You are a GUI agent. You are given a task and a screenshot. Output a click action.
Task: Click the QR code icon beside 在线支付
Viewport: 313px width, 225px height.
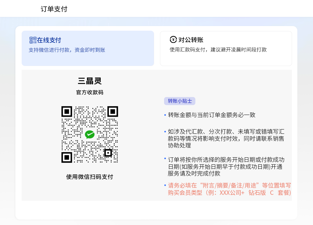(33, 40)
